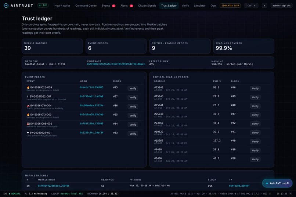Open hash 0x1258c34c…10af34
Viewport: 296px width, 197px height.
(91, 132)
